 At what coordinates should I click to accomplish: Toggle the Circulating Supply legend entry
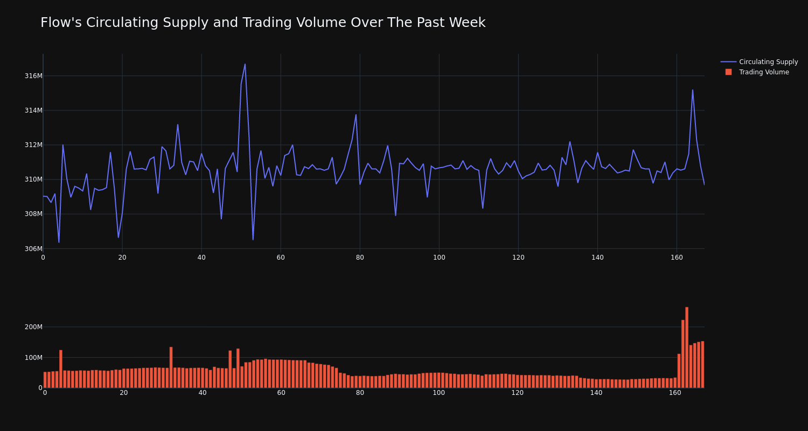[759, 62]
